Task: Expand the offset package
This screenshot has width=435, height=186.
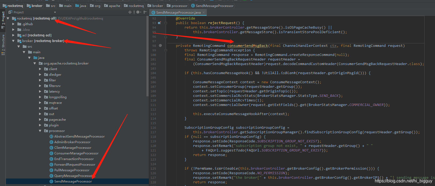Action: click(40, 108)
